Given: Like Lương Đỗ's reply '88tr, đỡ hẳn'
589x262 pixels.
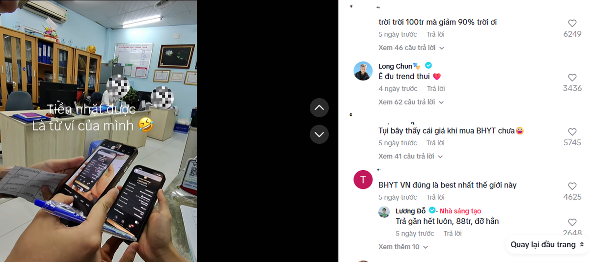Looking at the screenshot, I should coord(572,222).
